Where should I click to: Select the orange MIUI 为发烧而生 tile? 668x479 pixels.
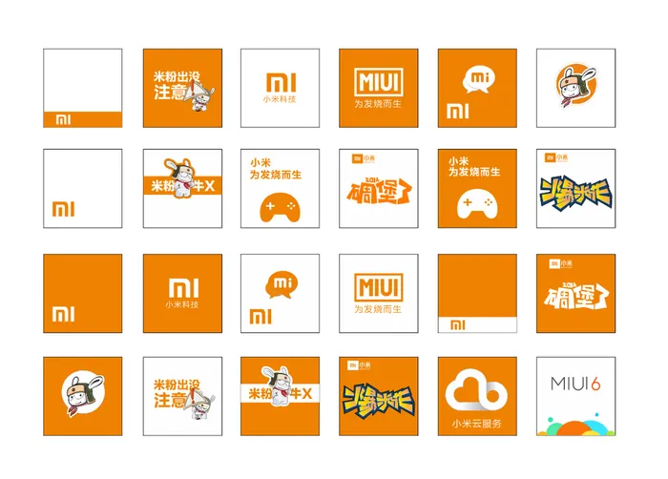point(378,88)
